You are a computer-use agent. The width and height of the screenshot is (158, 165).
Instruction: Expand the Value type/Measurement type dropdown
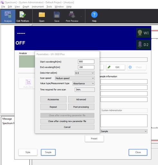point(84,83)
